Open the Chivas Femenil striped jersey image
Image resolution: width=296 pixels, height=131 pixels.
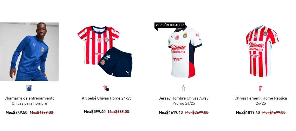pos(261,52)
